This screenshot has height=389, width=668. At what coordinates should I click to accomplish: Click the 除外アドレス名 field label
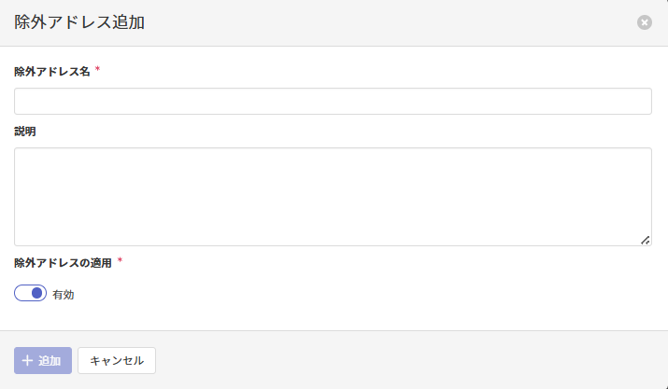tap(52, 72)
